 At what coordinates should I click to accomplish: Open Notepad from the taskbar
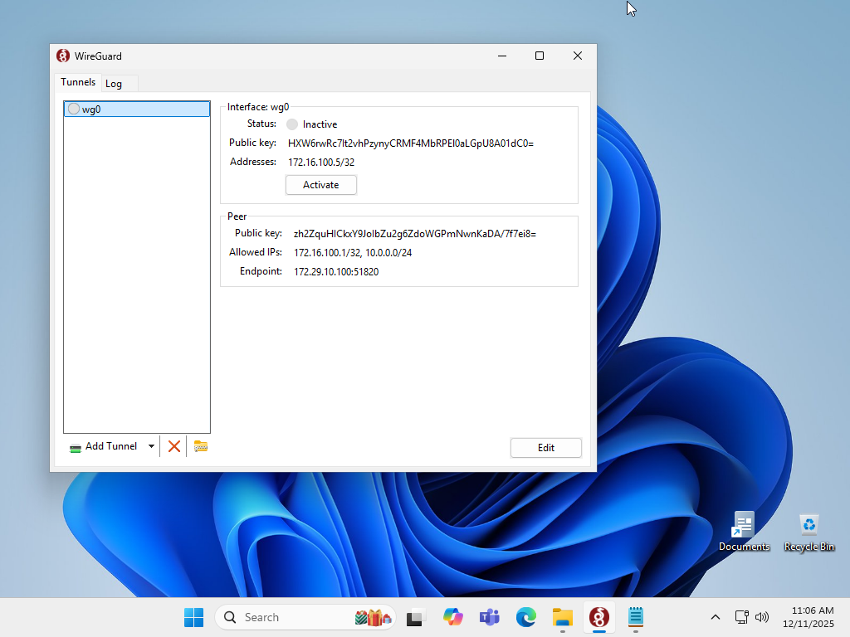pos(636,617)
